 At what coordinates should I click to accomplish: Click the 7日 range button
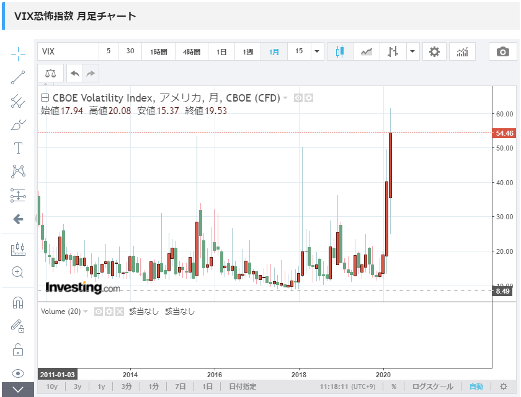pos(180,386)
